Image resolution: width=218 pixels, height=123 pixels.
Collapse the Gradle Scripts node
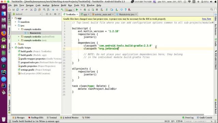13,47
